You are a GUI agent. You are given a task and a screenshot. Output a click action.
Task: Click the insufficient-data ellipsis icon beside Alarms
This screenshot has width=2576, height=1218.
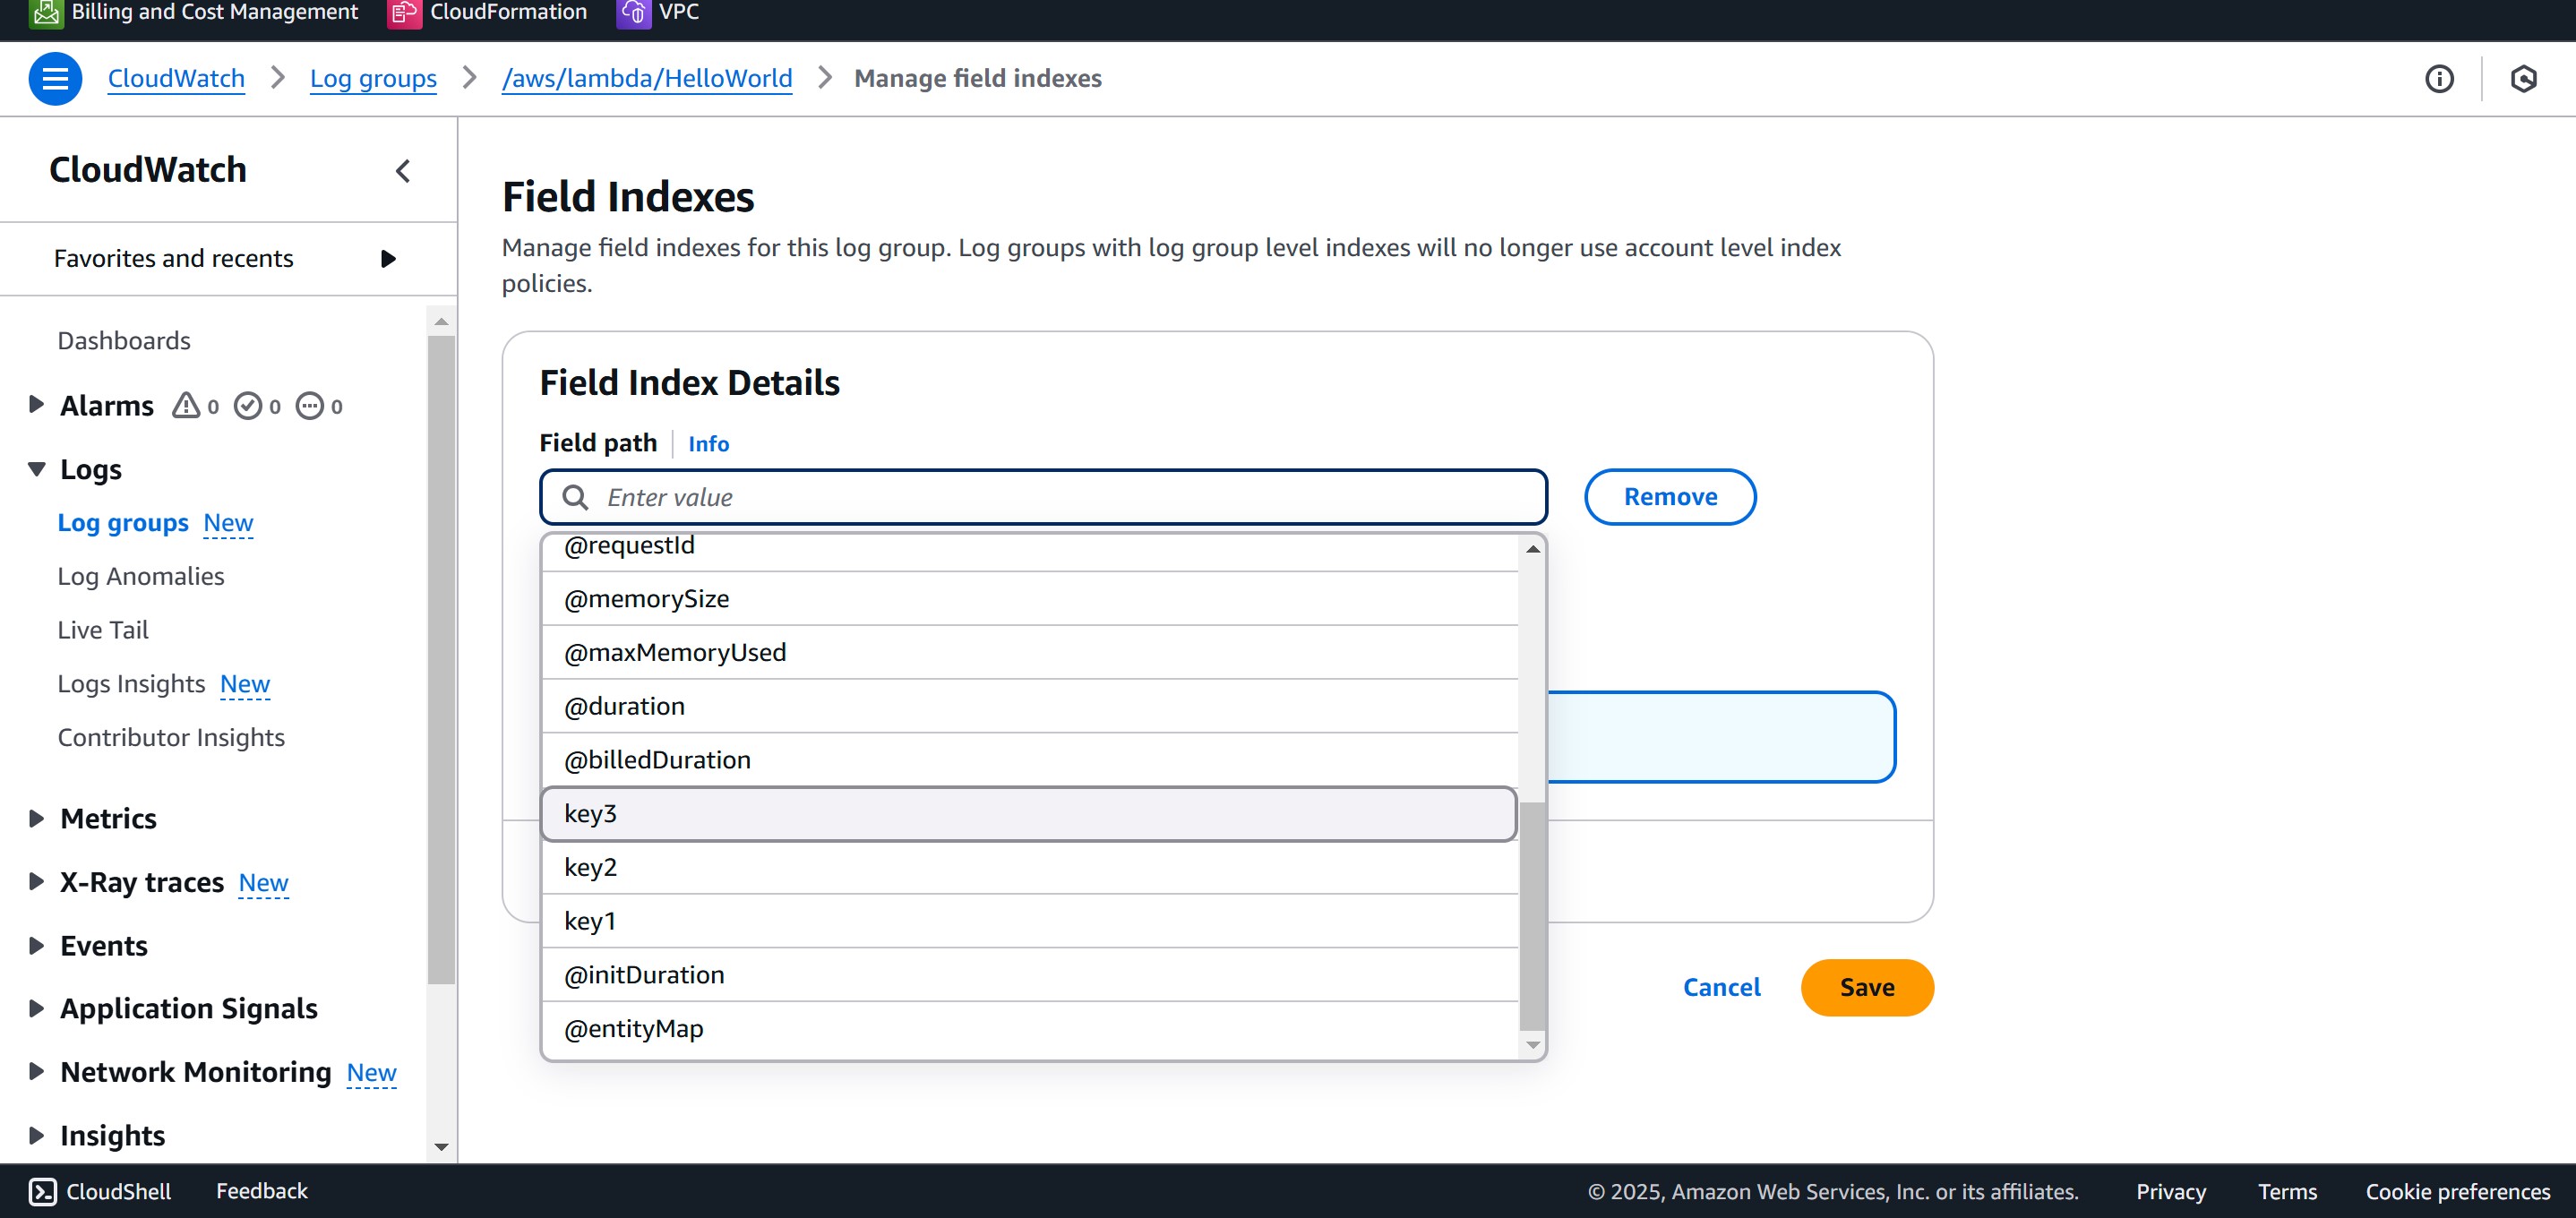click(311, 406)
